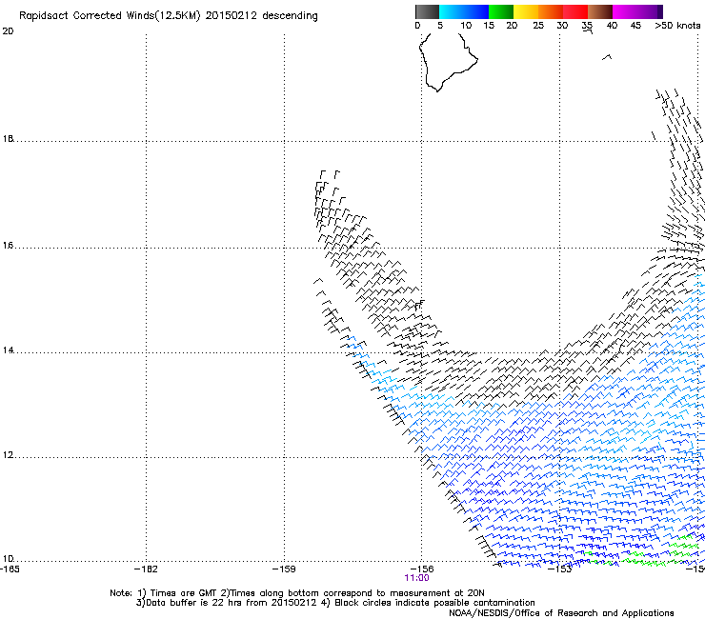Choose the magenta-purple 40-50 knots color swatch
The width and height of the screenshot is (705, 619).
[x=637, y=11]
